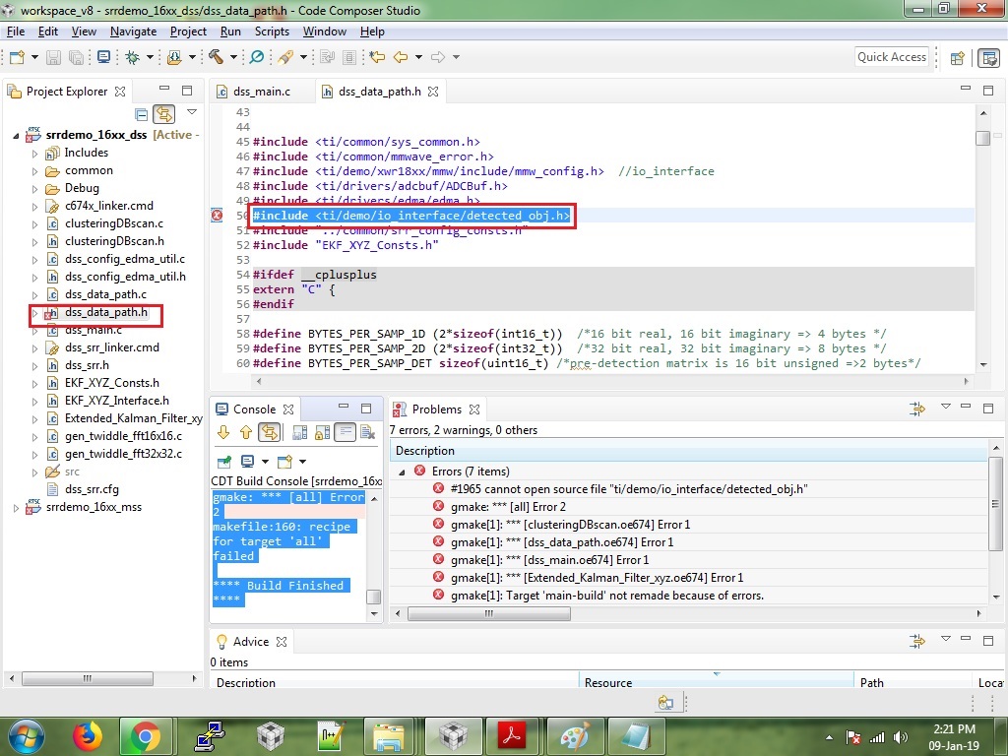The image size is (1008, 756).
Task: Toggle Word Wrap in the Console view
Action: (x=345, y=432)
